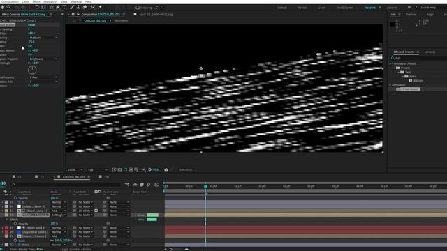Open the 100% magnification dropdown

[75, 170]
